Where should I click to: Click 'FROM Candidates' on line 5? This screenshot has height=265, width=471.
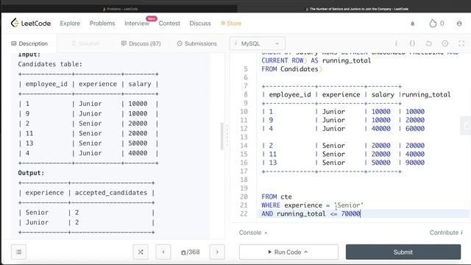coord(289,69)
